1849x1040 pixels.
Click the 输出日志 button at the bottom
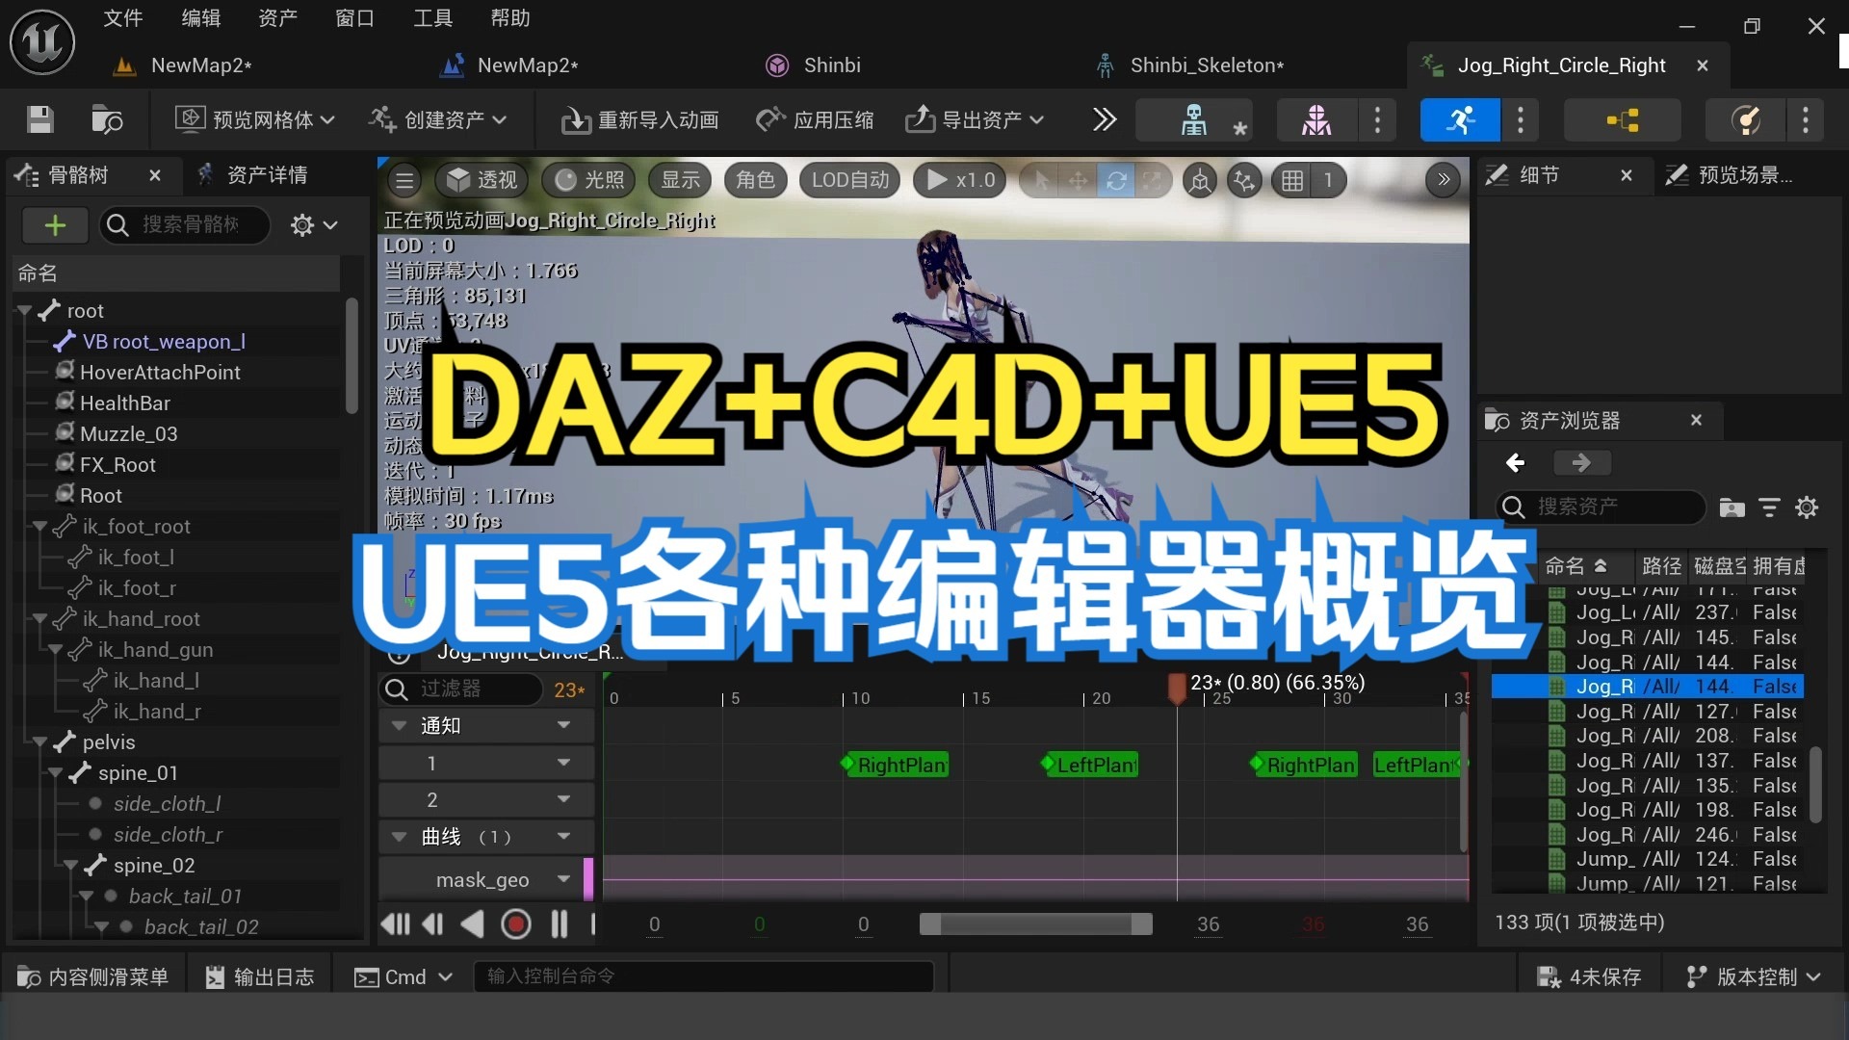pyautogui.click(x=259, y=975)
